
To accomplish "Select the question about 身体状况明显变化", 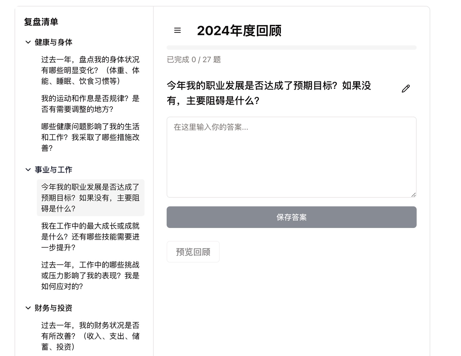I will tap(91, 70).
